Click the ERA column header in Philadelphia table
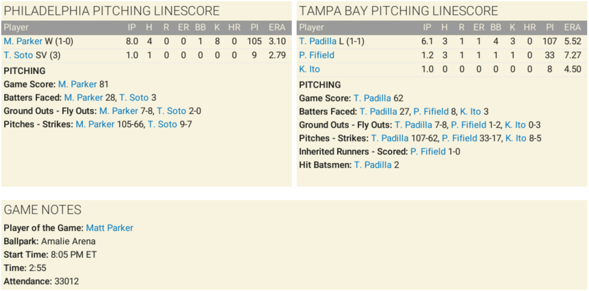 (277, 27)
